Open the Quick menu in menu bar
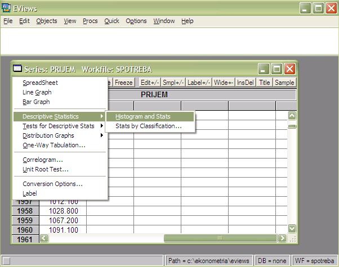Image resolution: width=339 pixels, height=267 pixels. click(111, 21)
